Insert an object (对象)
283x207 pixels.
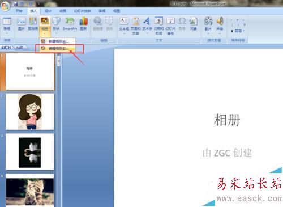pos(194,23)
